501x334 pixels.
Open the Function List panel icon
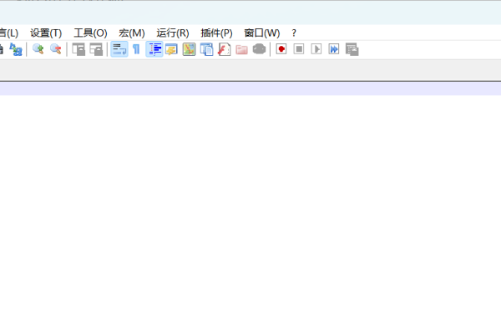[224, 49]
